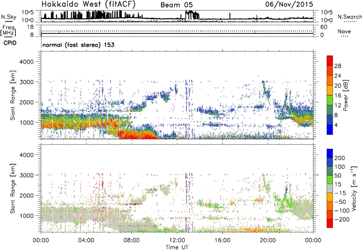Click the blue bottom of the Power color bar
The width and height of the screenshot is (362, 250).
(x=330, y=130)
